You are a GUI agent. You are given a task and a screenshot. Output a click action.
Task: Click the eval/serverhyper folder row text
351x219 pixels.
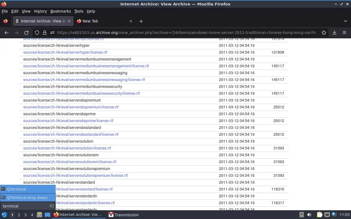(56, 45)
